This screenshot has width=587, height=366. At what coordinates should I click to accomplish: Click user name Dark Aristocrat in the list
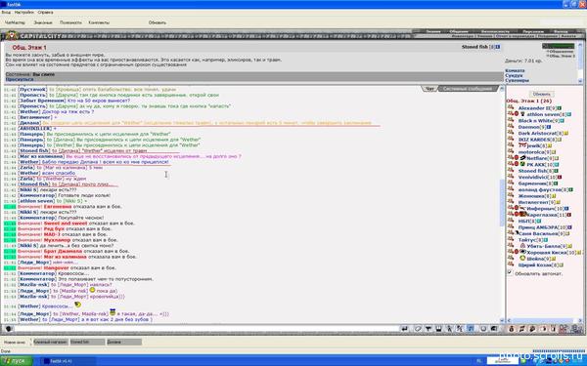pos(537,134)
